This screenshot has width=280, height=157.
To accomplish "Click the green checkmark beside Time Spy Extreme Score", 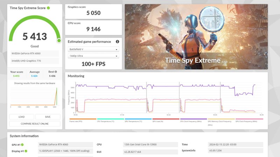I will 48,8.
